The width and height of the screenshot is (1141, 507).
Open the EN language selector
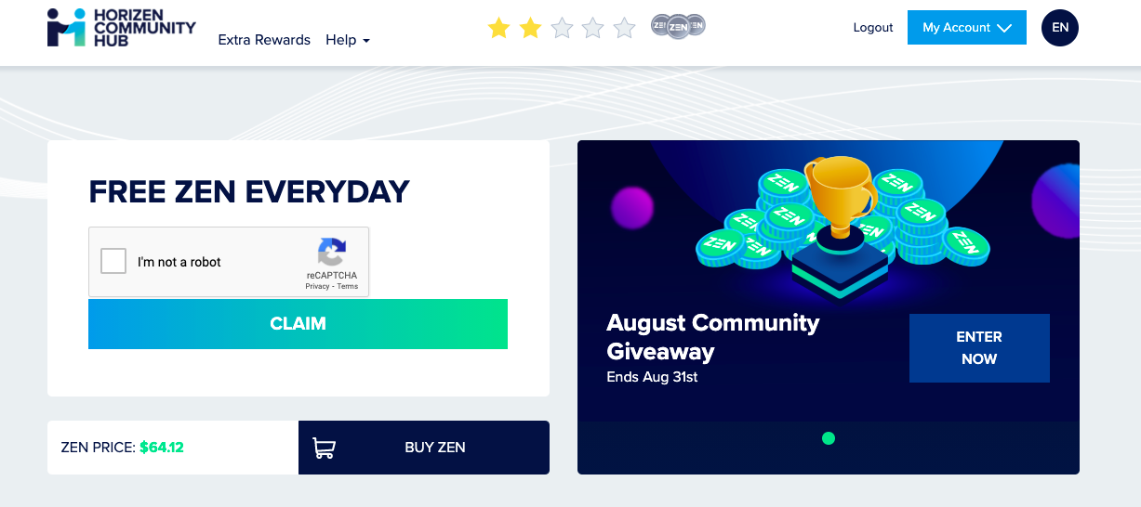pyautogui.click(x=1060, y=28)
